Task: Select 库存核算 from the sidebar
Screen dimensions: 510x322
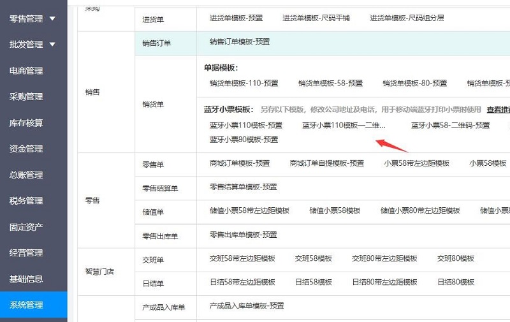Action: click(26, 122)
